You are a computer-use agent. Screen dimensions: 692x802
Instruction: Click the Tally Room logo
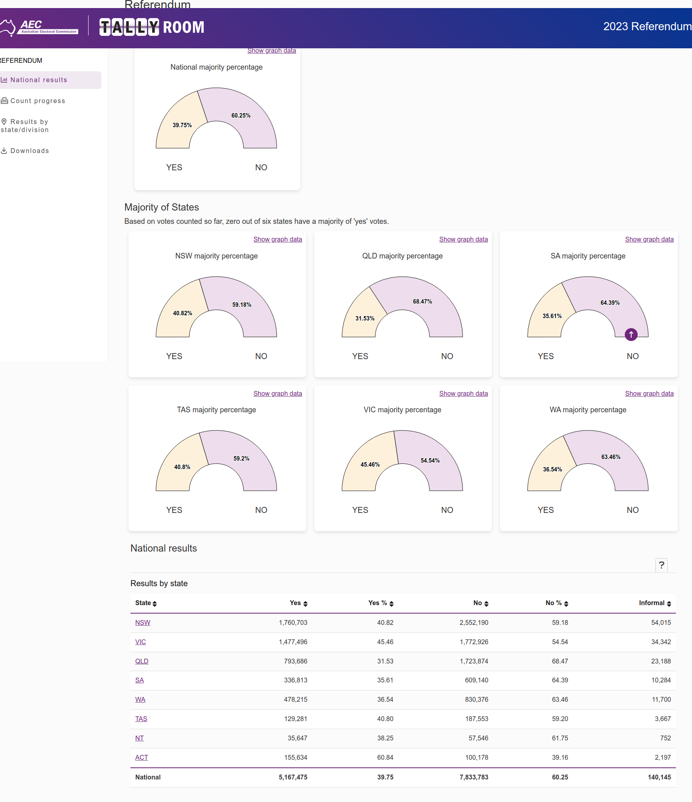pos(152,27)
